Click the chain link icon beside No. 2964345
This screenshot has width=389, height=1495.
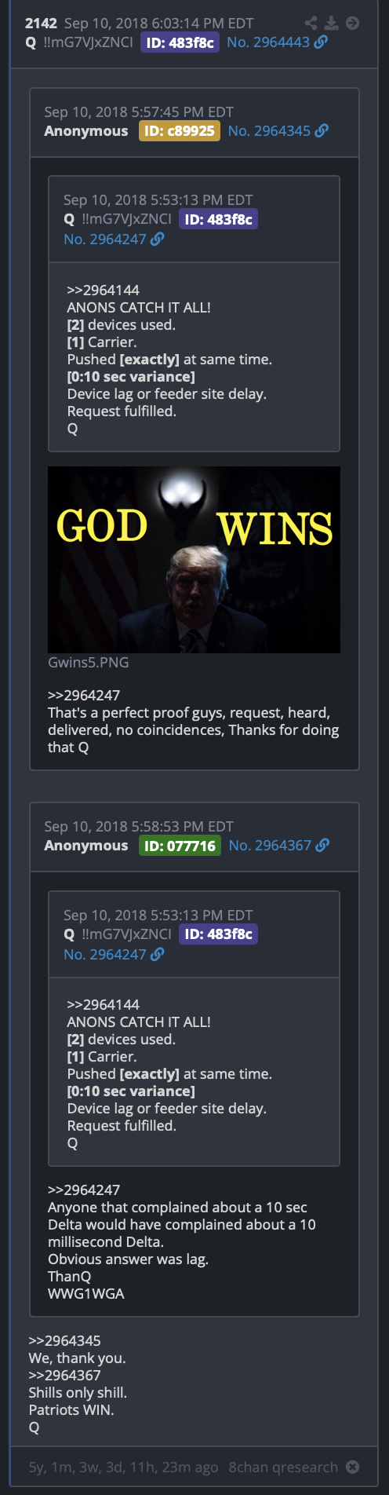point(322,131)
